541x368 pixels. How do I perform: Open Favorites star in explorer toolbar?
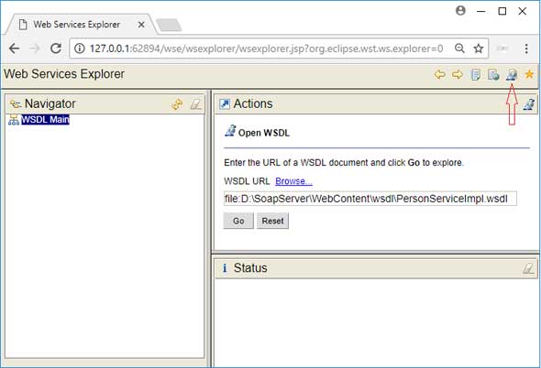529,74
